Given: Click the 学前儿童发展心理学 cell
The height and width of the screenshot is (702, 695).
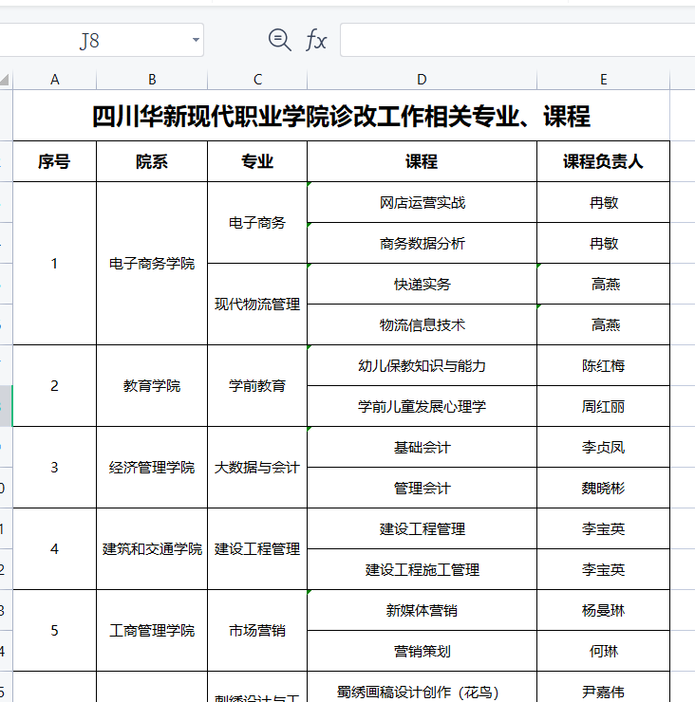Looking at the screenshot, I should click(x=422, y=406).
